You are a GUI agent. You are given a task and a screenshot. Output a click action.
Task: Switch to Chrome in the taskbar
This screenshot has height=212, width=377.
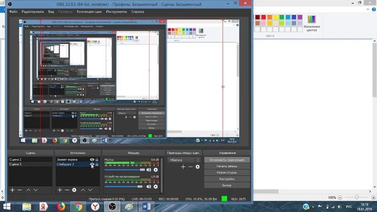[x=78, y=207]
